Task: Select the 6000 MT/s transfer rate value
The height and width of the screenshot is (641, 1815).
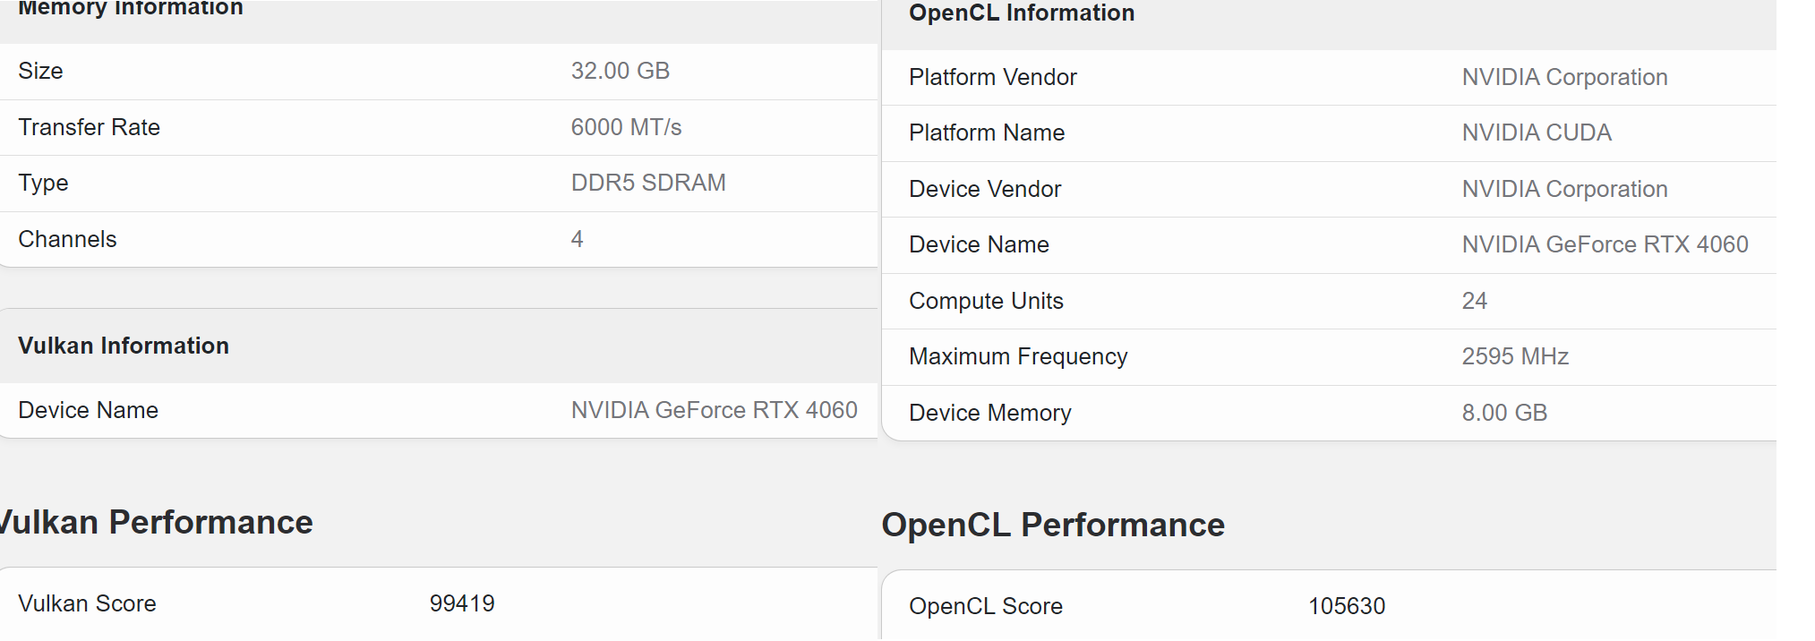Action: [626, 127]
